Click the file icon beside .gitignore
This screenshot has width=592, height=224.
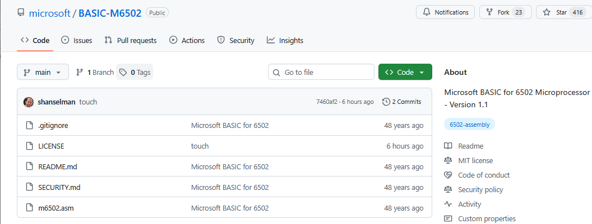point(29,125)
